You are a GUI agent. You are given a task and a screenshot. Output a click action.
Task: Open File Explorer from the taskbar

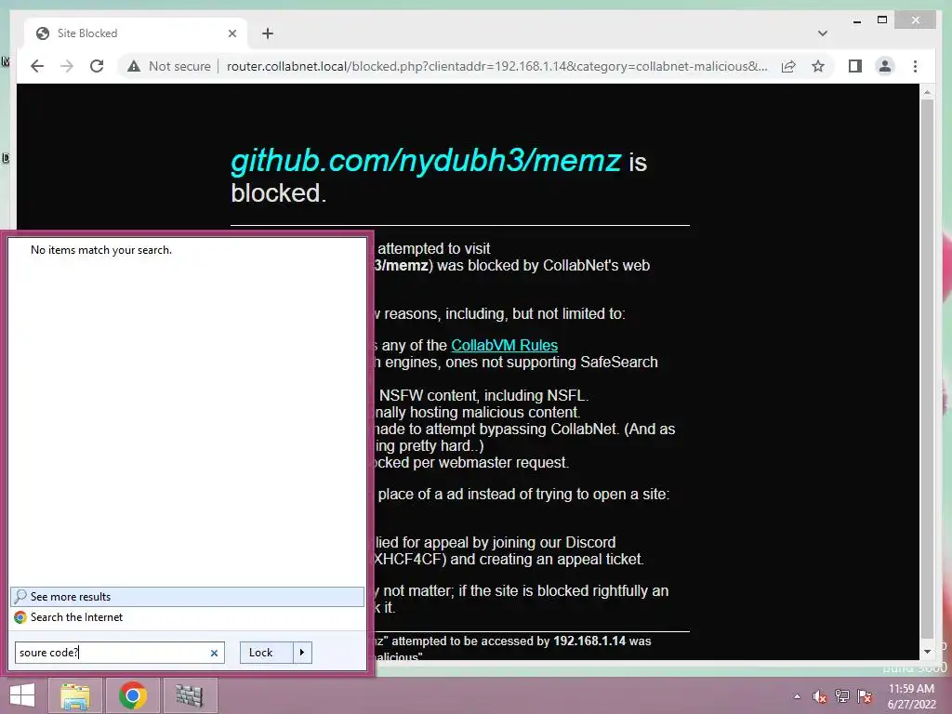click(74, 695)
